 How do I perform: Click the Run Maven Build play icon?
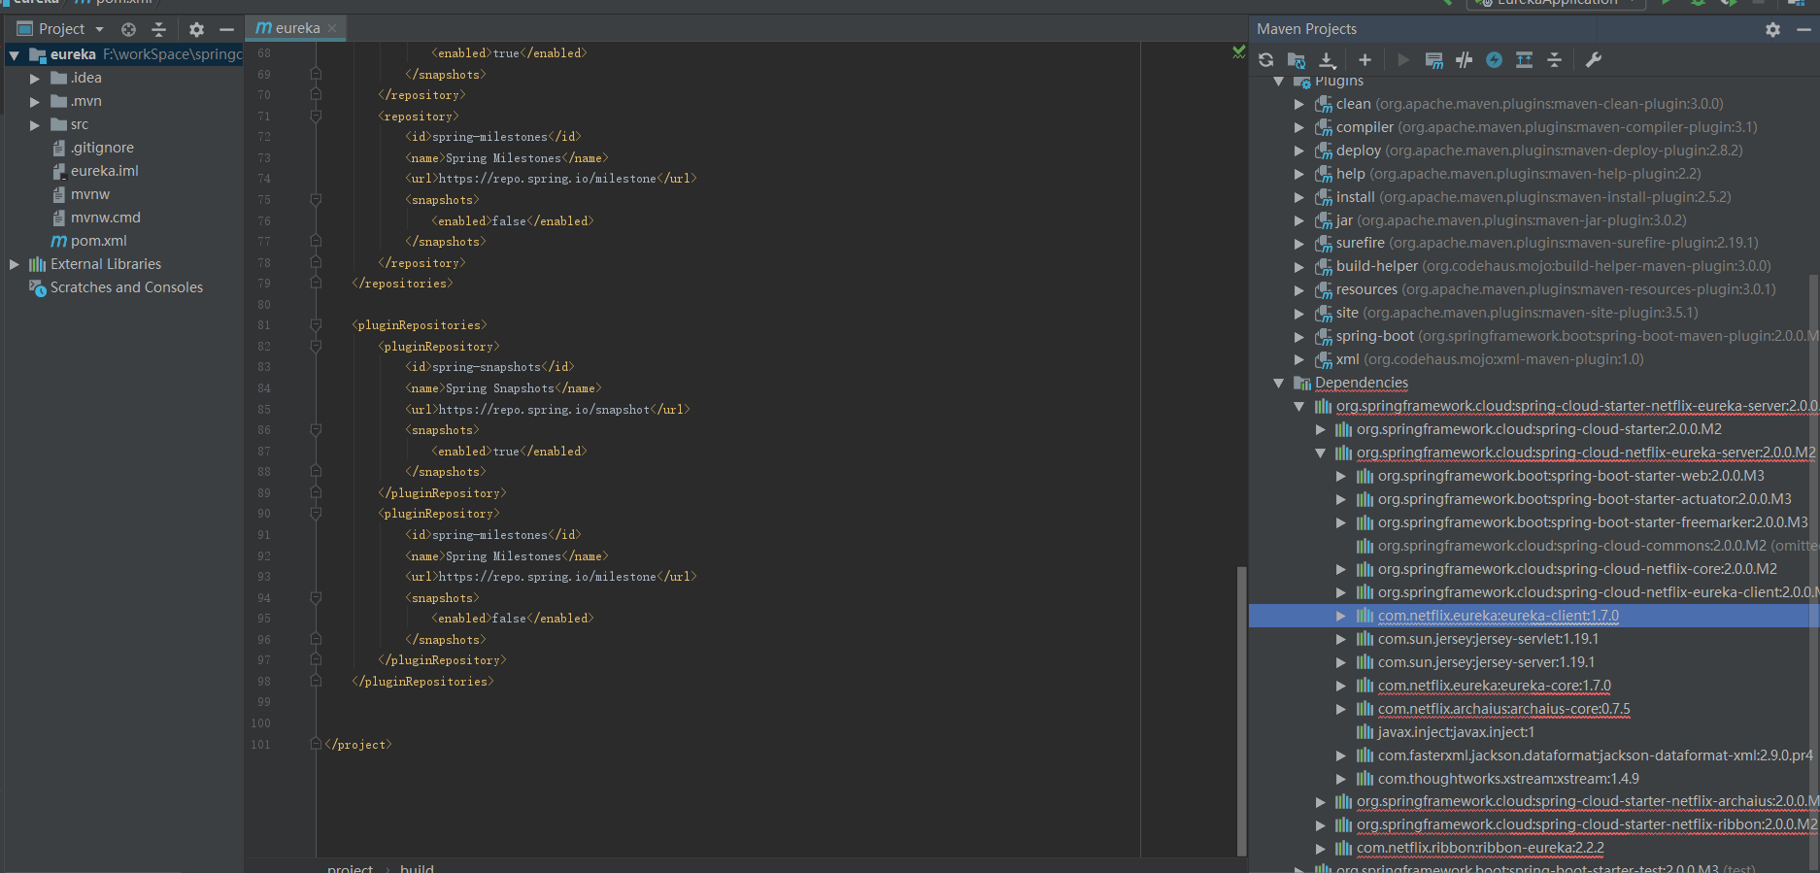1402,60
